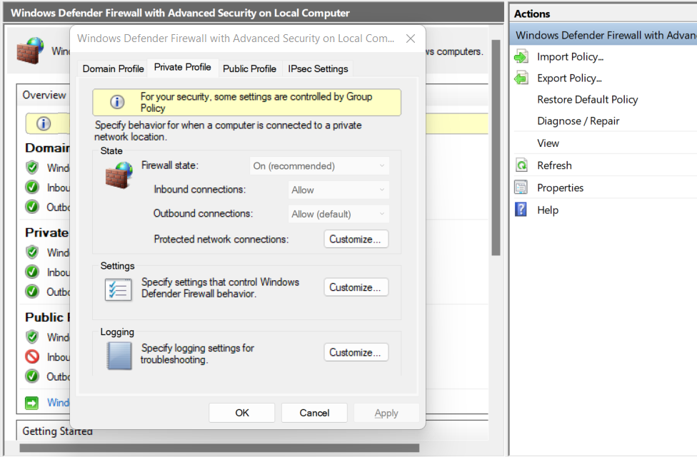Click the main window vertical scrollbar

(496, 148)
